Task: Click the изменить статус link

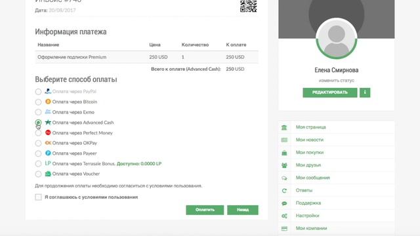Action: click(337, 80)
